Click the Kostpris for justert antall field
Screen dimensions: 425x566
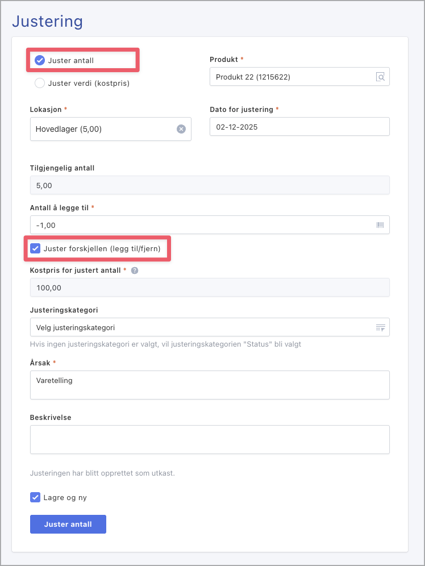(210, 288)
